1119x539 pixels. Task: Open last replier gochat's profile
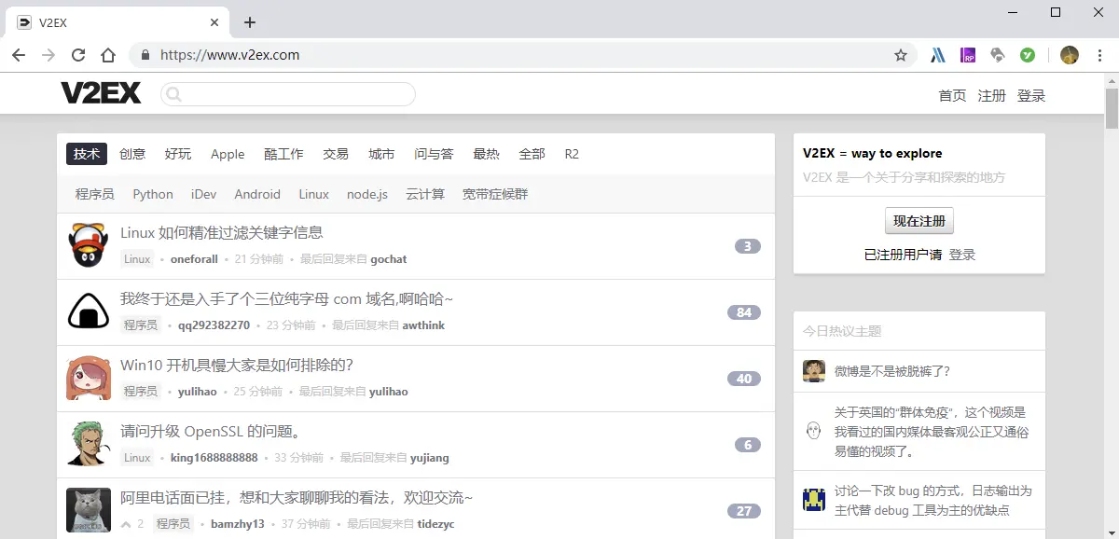(389, 259)
